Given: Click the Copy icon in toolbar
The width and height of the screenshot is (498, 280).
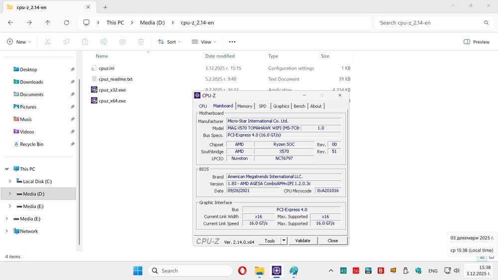Looking at the screenshot, I should click(x=66, y=42).
